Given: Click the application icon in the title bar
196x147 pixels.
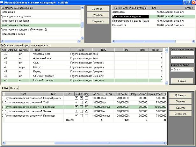Looking at the screenshot, I should tap(2, 2).
